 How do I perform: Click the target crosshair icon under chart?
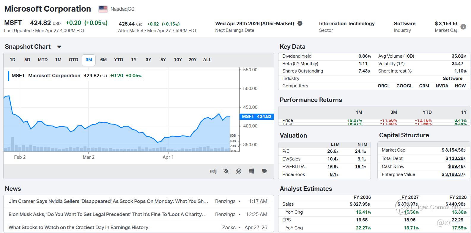(239, 171)
